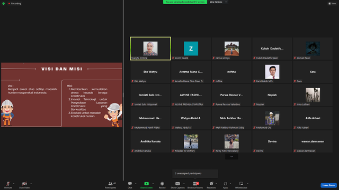This screenshot has height=190, width=339.
Task: Select Resty Putri Tresnaliany's photo tile
Action: (231, 141)
